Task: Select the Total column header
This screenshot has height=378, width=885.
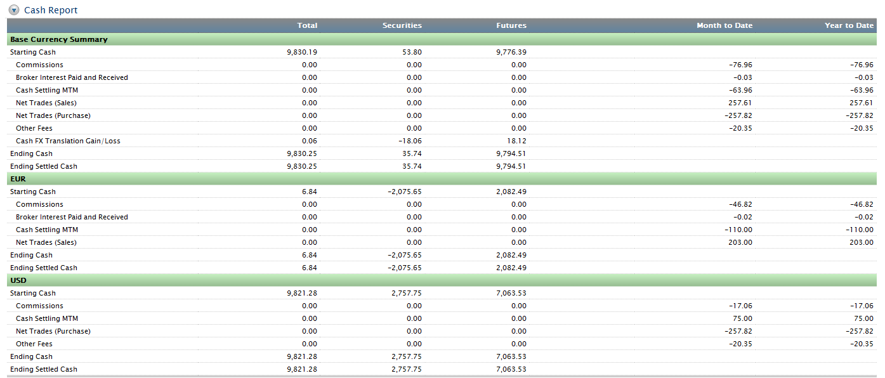Action: pos(307,25)
